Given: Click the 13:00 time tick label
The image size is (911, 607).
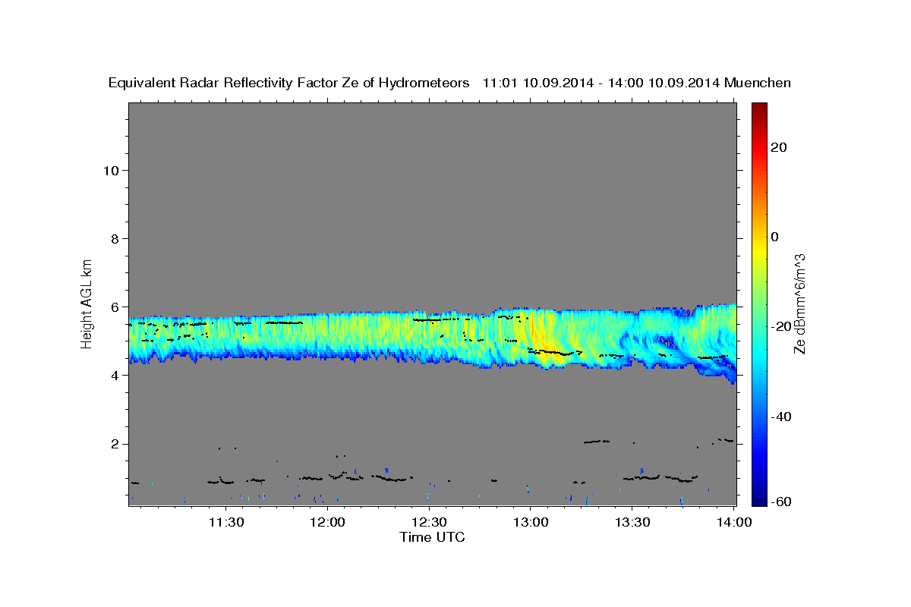Looking at the screenshot, I should 530,523.
